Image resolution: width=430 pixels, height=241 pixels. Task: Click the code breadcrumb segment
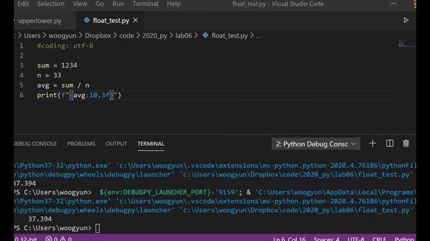126,35
